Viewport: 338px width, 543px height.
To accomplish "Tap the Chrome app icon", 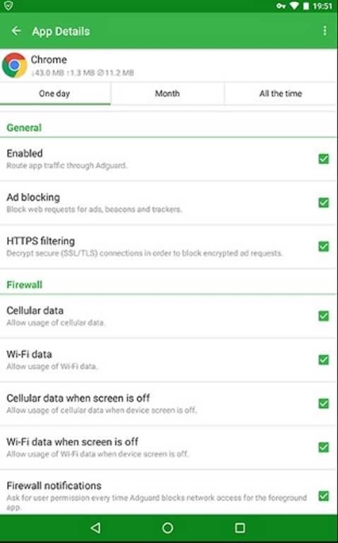I will point(14,65).
